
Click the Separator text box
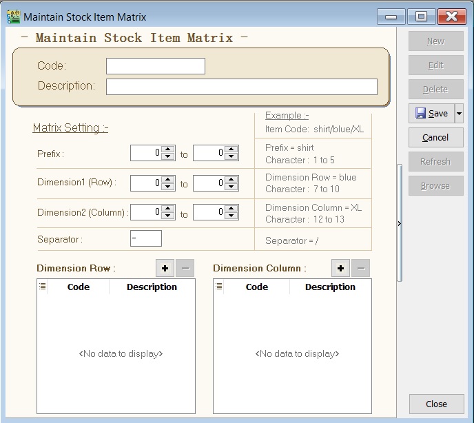(146, 238)
